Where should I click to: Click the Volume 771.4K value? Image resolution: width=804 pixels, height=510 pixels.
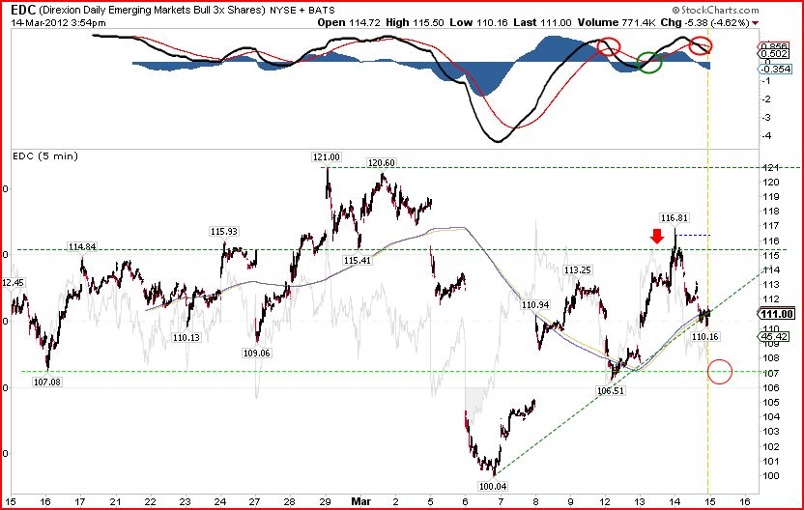tap(617, 22)
